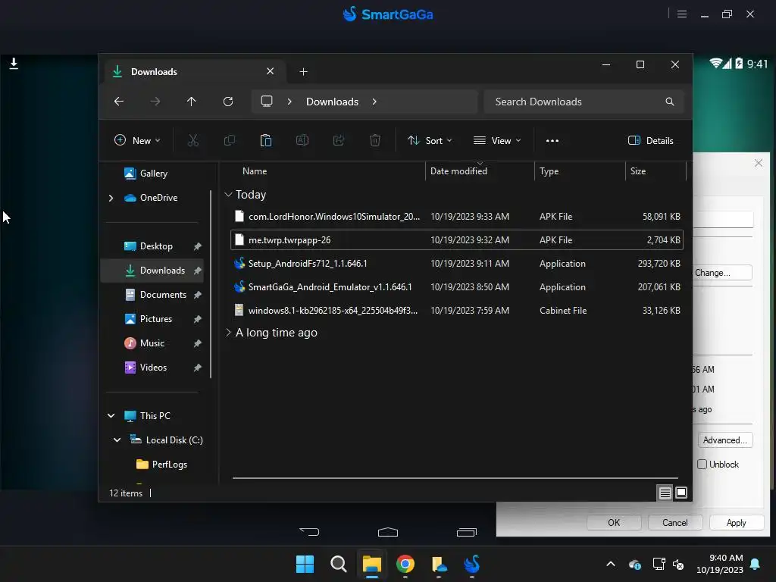Collapse the Local Disk (C:) node
This screenshot has height=582, width=776.
click(x=117, y=440)
